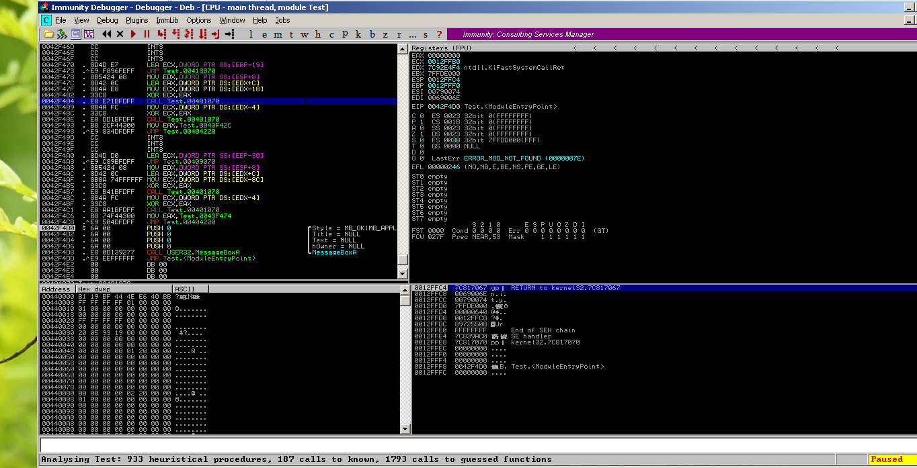Toggle register view via Registers (FPU) header
Viewport: 917px width, 468px height.
(x=442, y=48)
